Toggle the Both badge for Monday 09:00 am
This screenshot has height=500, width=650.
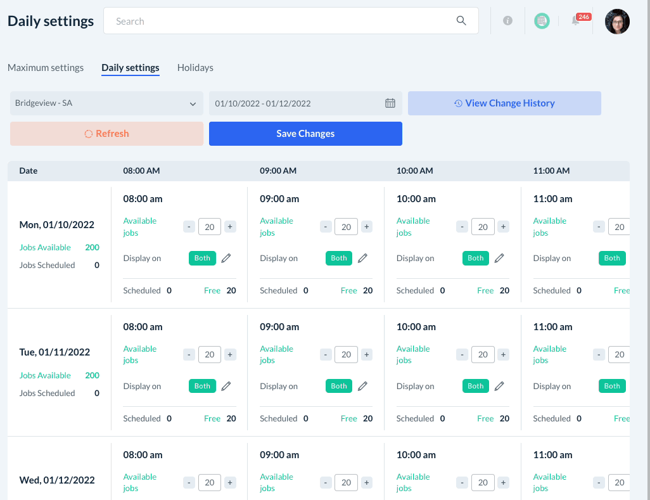click(x=339, y=258)
